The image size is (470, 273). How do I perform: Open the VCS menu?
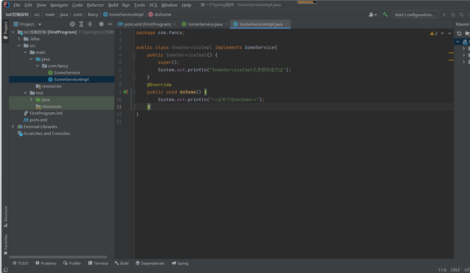(x=153, y=5)
